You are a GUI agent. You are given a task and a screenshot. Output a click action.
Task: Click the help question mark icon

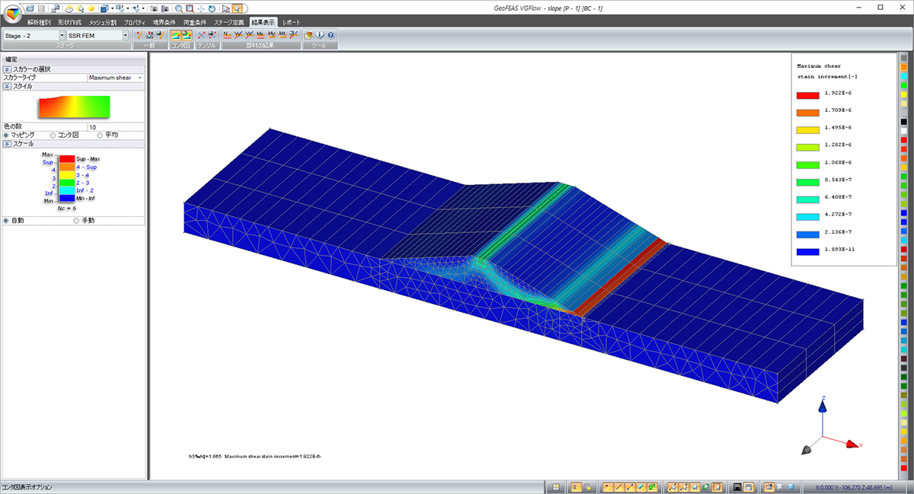pyautogui.click(x=331, y=35)
